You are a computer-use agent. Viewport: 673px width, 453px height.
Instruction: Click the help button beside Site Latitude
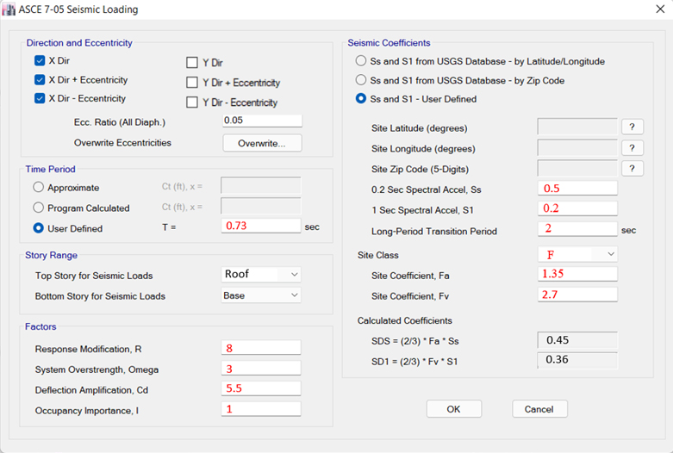point(632,127)
